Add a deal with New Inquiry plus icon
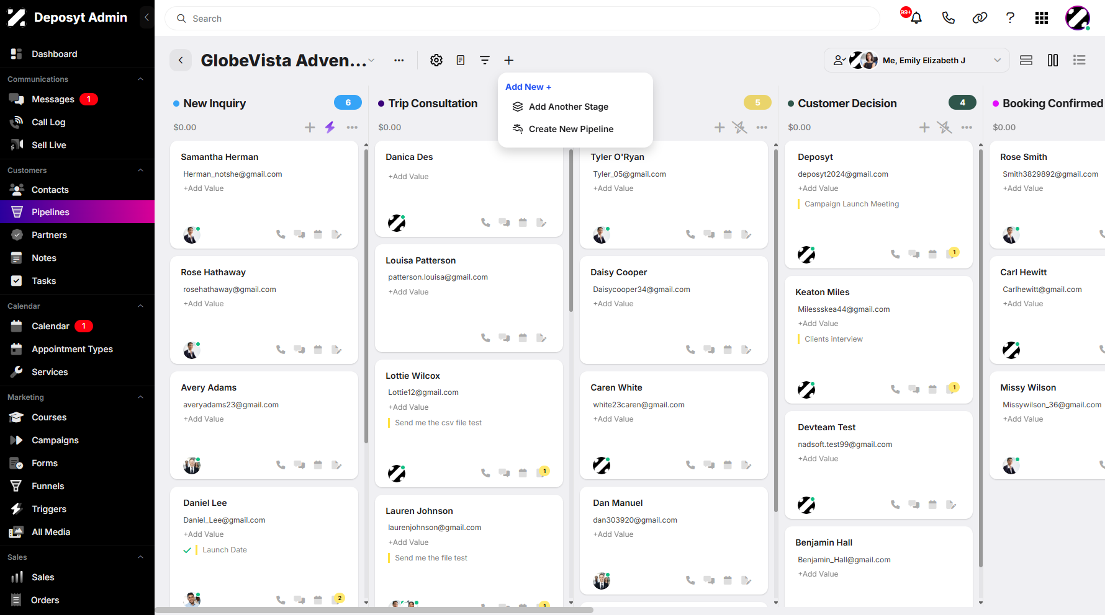 click(x=310, y=127)
